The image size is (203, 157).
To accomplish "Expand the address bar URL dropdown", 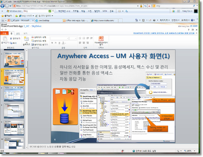I will [x=138, y=6].
